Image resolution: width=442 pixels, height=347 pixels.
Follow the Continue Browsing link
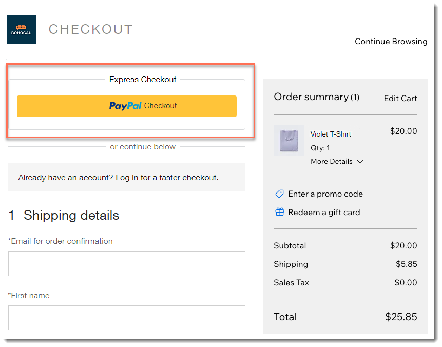pyautogui.click(x=391, y=42)
